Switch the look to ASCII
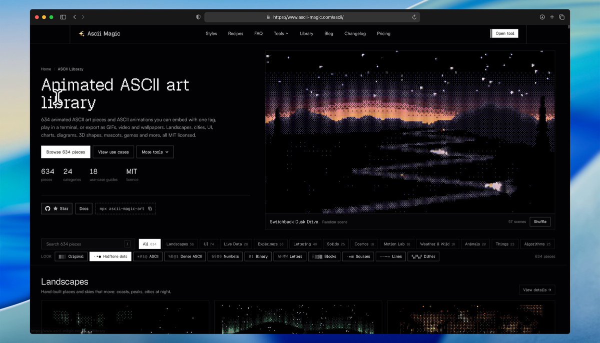The width and height of the screenshot is (600, 343). (x=148, y=256)
